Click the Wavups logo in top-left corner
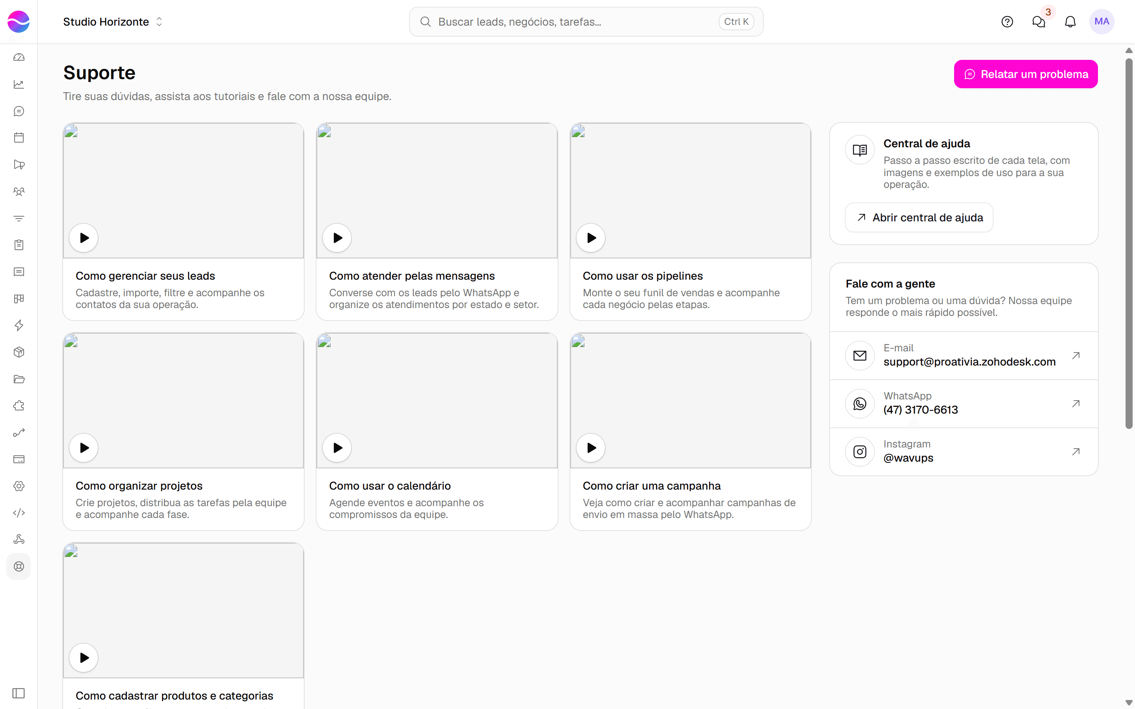 [19, 22]
